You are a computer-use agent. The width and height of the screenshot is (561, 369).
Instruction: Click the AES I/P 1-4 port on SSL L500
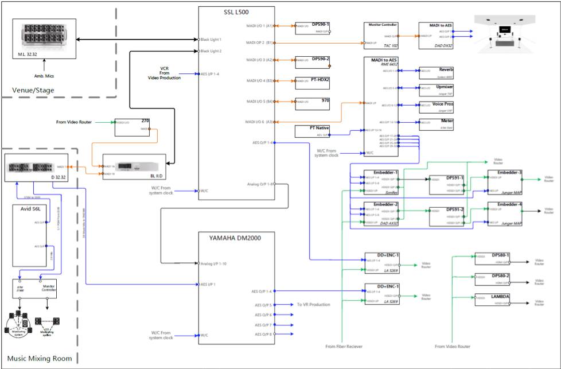[x=210, y=74]
